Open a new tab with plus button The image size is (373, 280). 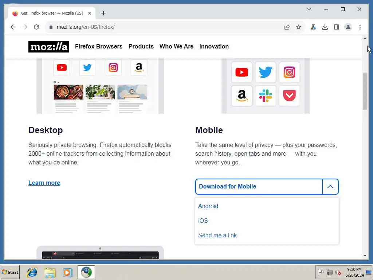[103, 13]
